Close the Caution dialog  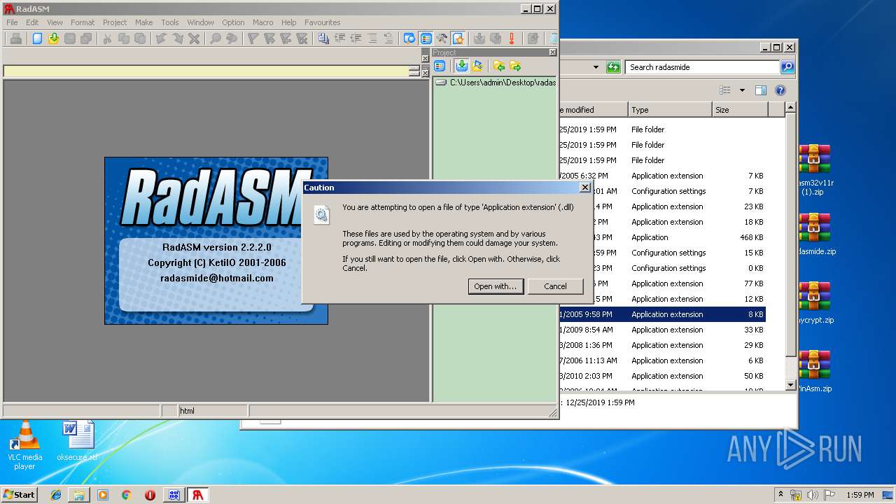click(585, 188)
